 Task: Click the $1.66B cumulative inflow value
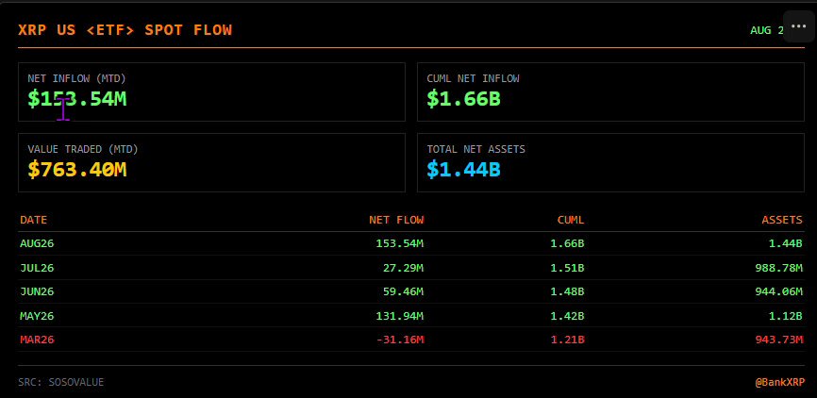[x=464, y=98]
